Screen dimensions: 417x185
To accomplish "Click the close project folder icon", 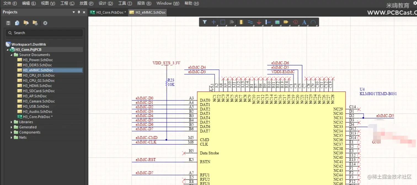I will coord(35,23).
